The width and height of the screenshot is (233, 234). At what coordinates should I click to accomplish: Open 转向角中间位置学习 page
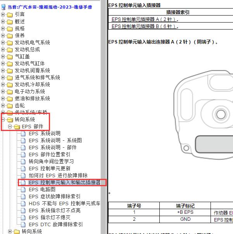tap(51, 162)
